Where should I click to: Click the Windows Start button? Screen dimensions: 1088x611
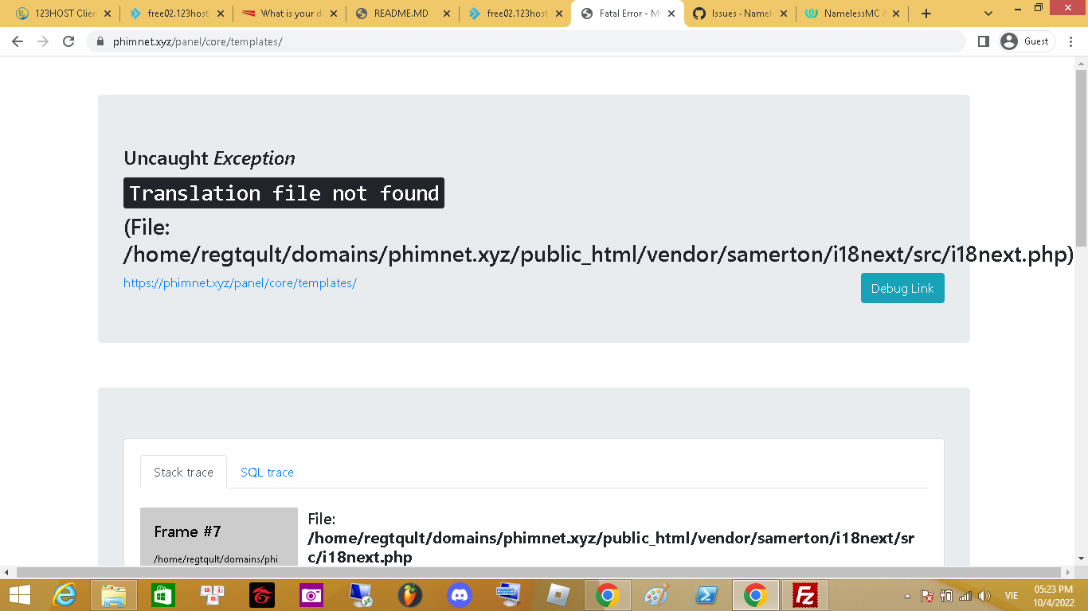(x=16, y=594)
